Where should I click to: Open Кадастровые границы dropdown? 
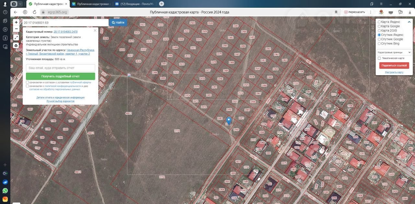tap(394, 52)
